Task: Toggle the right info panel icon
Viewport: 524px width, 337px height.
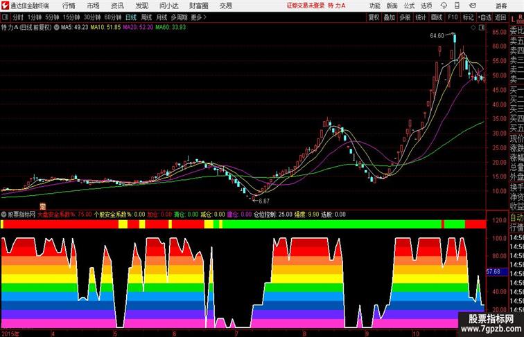Action: (482, 28)
